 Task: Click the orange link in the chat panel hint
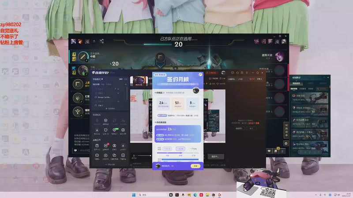[251, 123]
